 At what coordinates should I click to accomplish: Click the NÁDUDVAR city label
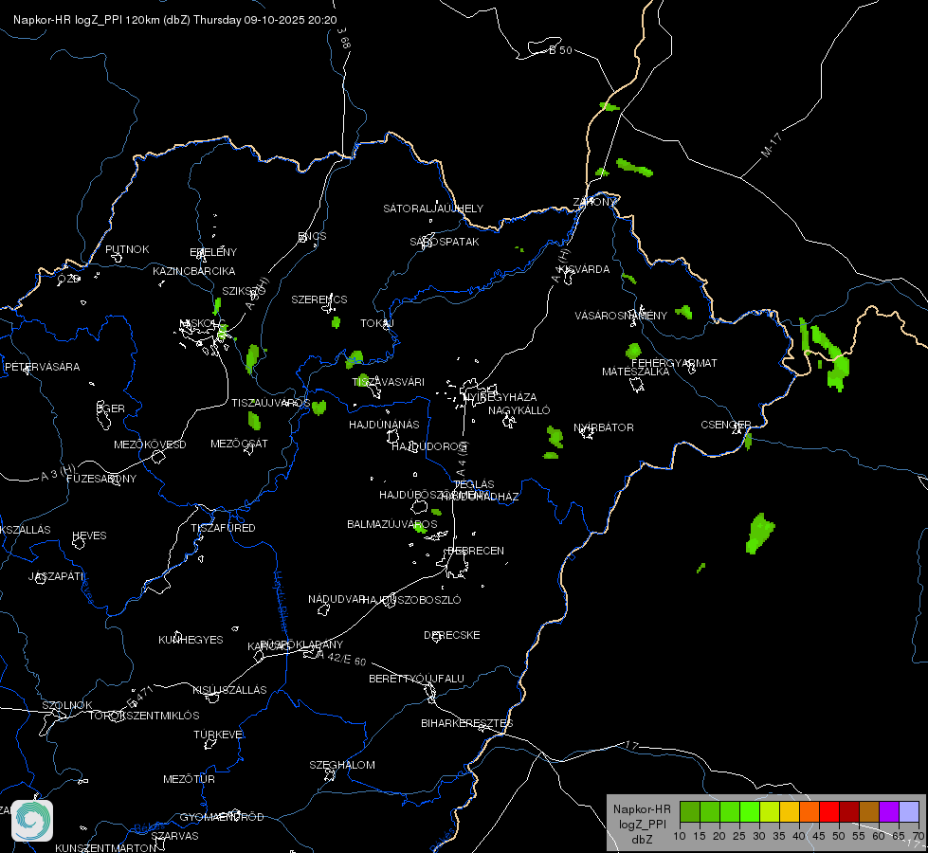click(337, 599)
